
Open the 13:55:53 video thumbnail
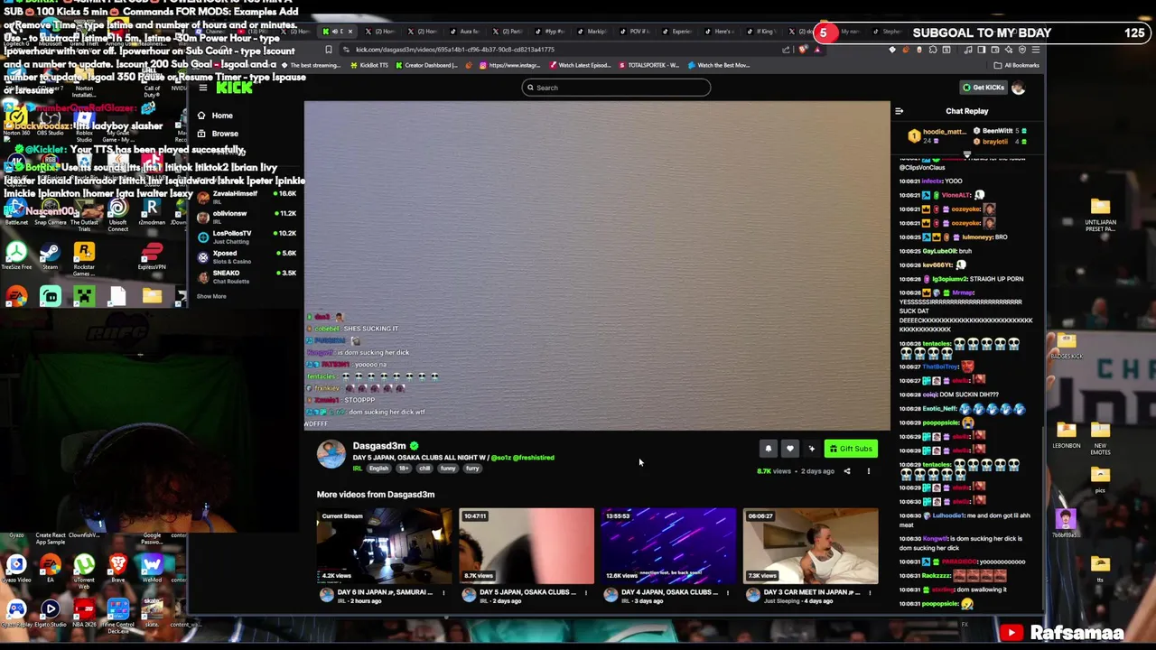tap(668, 546)
